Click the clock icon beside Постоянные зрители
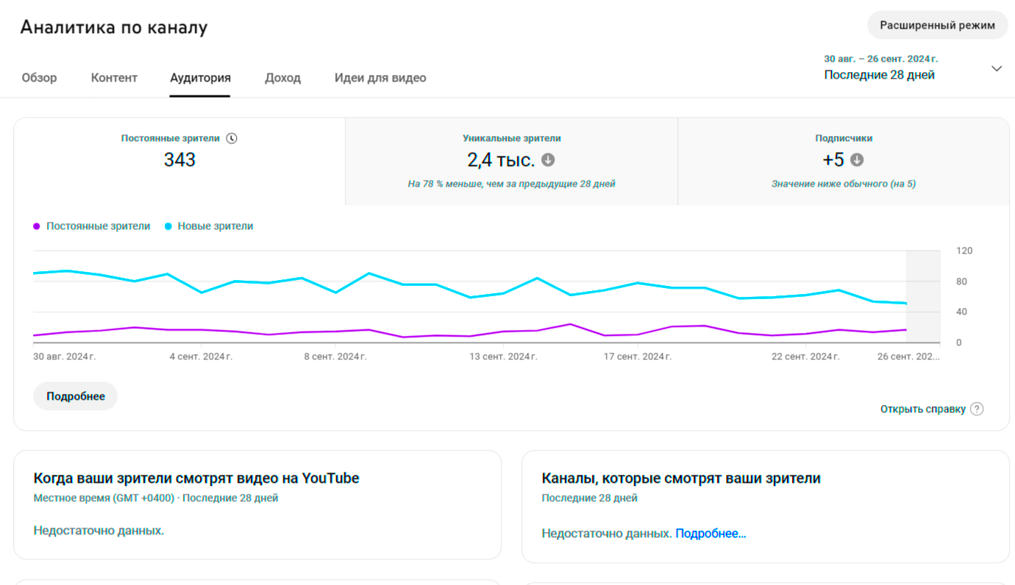 pos(232,138)
